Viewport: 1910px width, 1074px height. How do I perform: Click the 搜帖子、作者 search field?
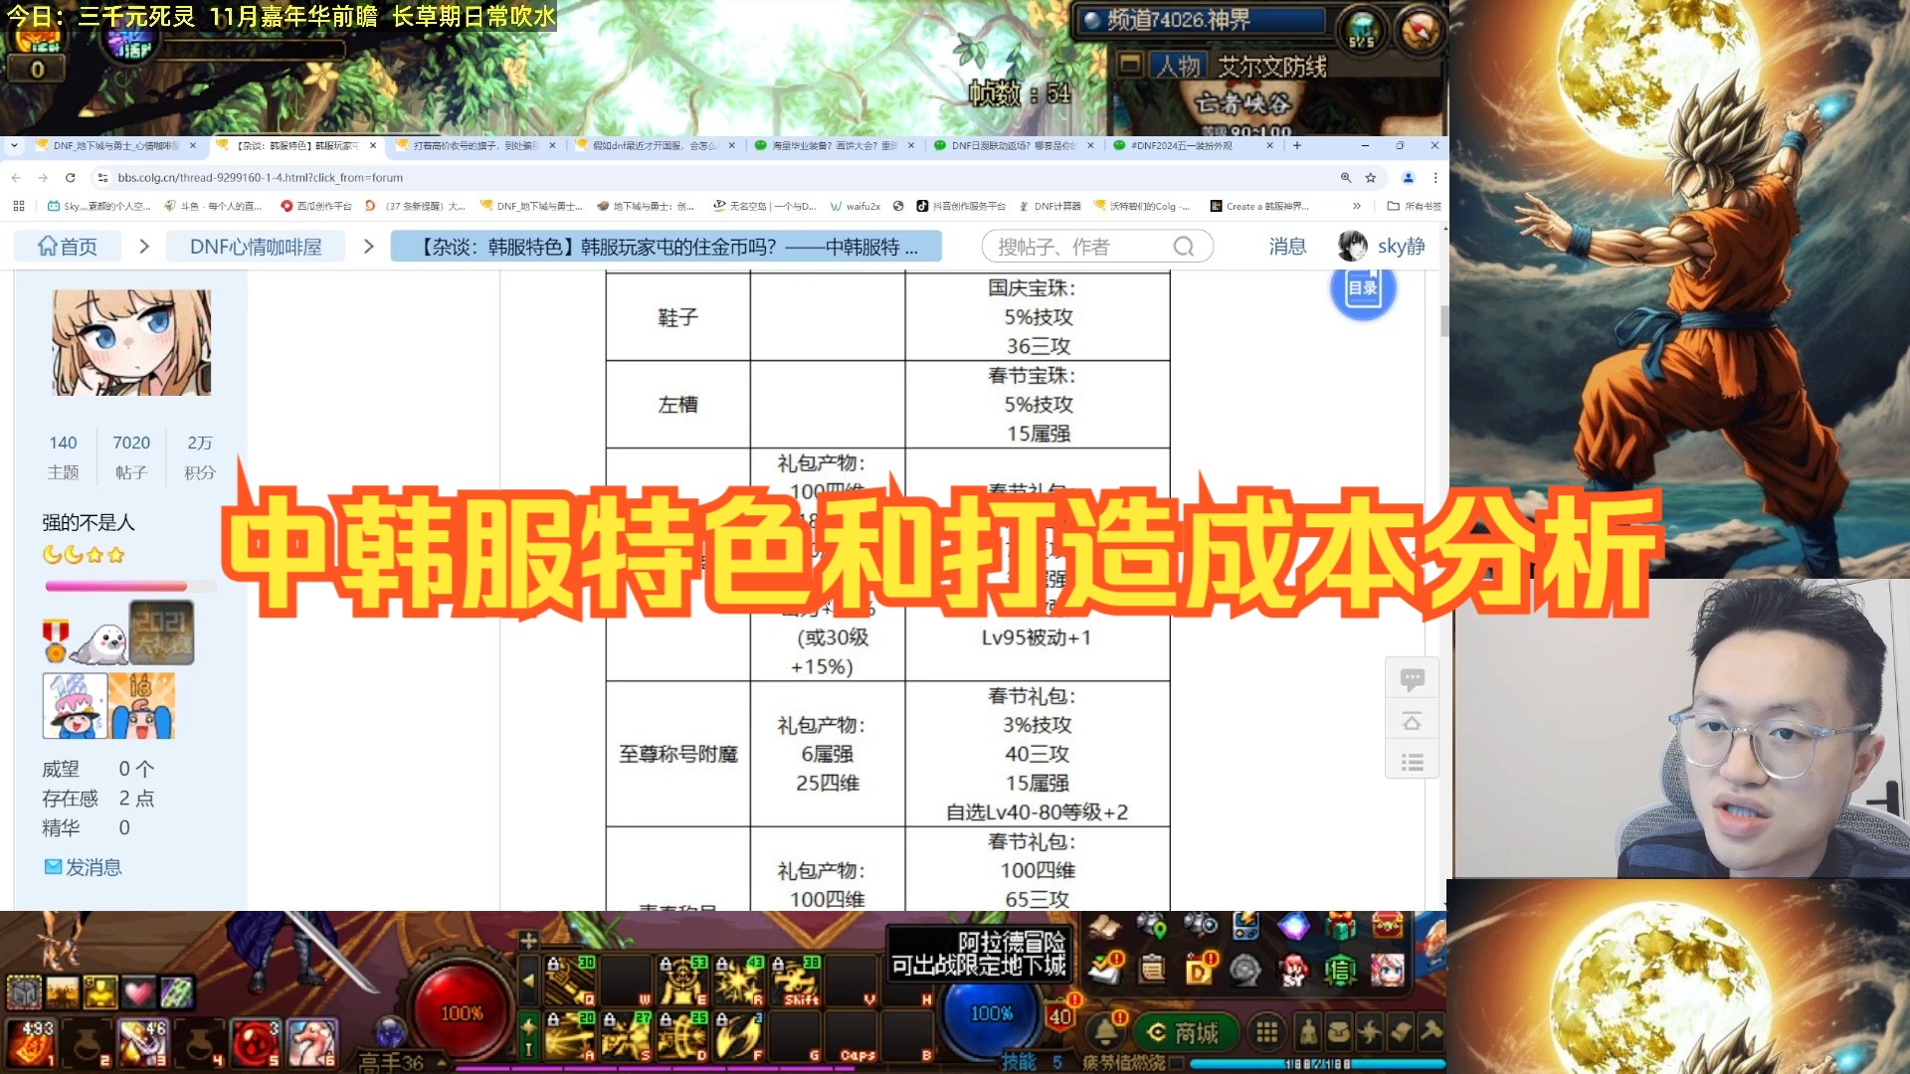point(1097,247)
